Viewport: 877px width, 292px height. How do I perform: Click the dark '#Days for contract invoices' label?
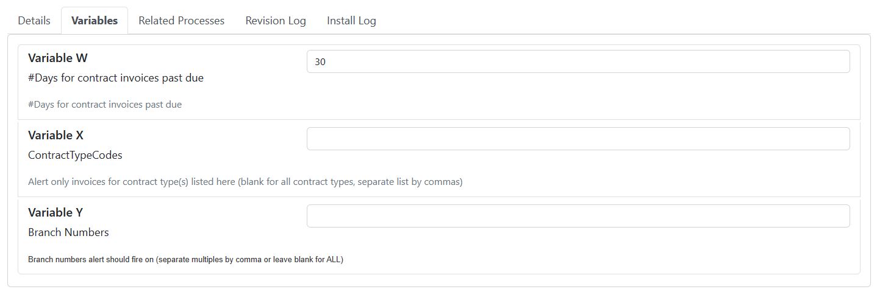point(116,78)
